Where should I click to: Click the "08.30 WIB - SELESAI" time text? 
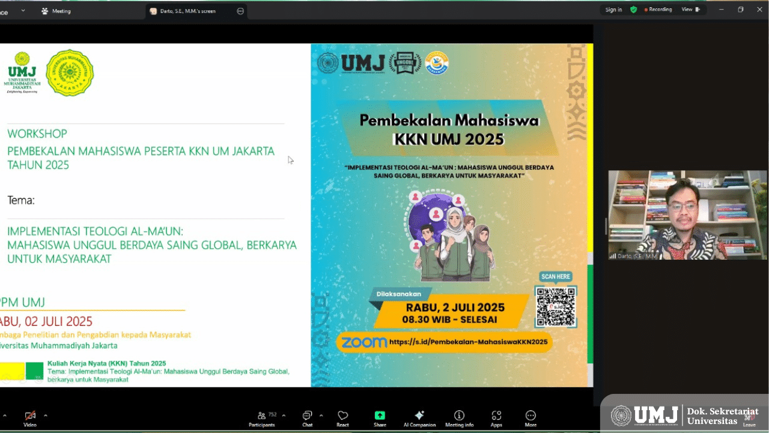pyautogui.click(x=450, y=320)
